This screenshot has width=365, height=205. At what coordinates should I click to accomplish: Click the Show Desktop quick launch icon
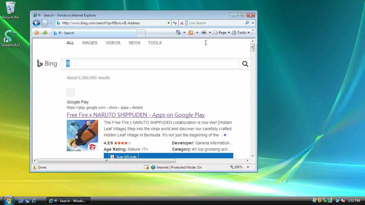[21, 201]
